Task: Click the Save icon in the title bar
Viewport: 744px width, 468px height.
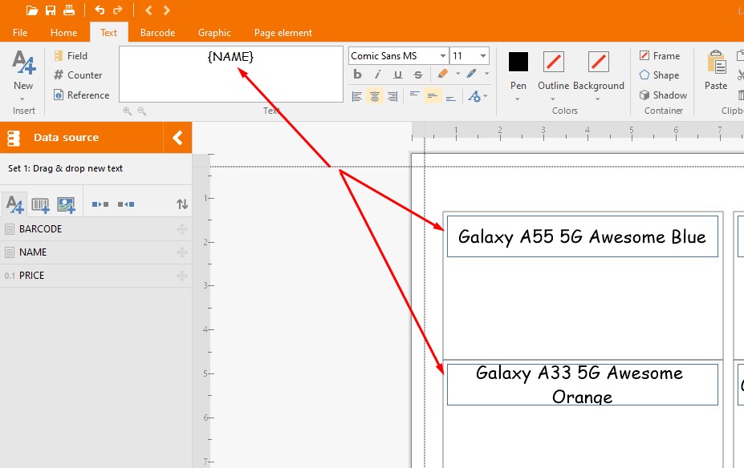Action: pos(51,10)
